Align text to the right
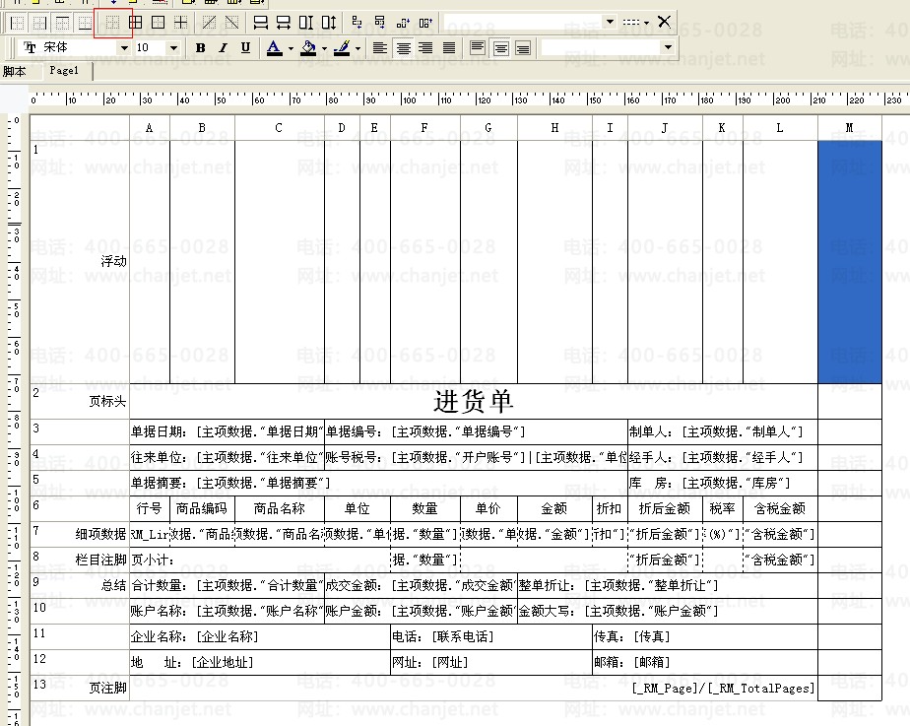The height and width of the screenshot is (726, 910). (425, 47)
